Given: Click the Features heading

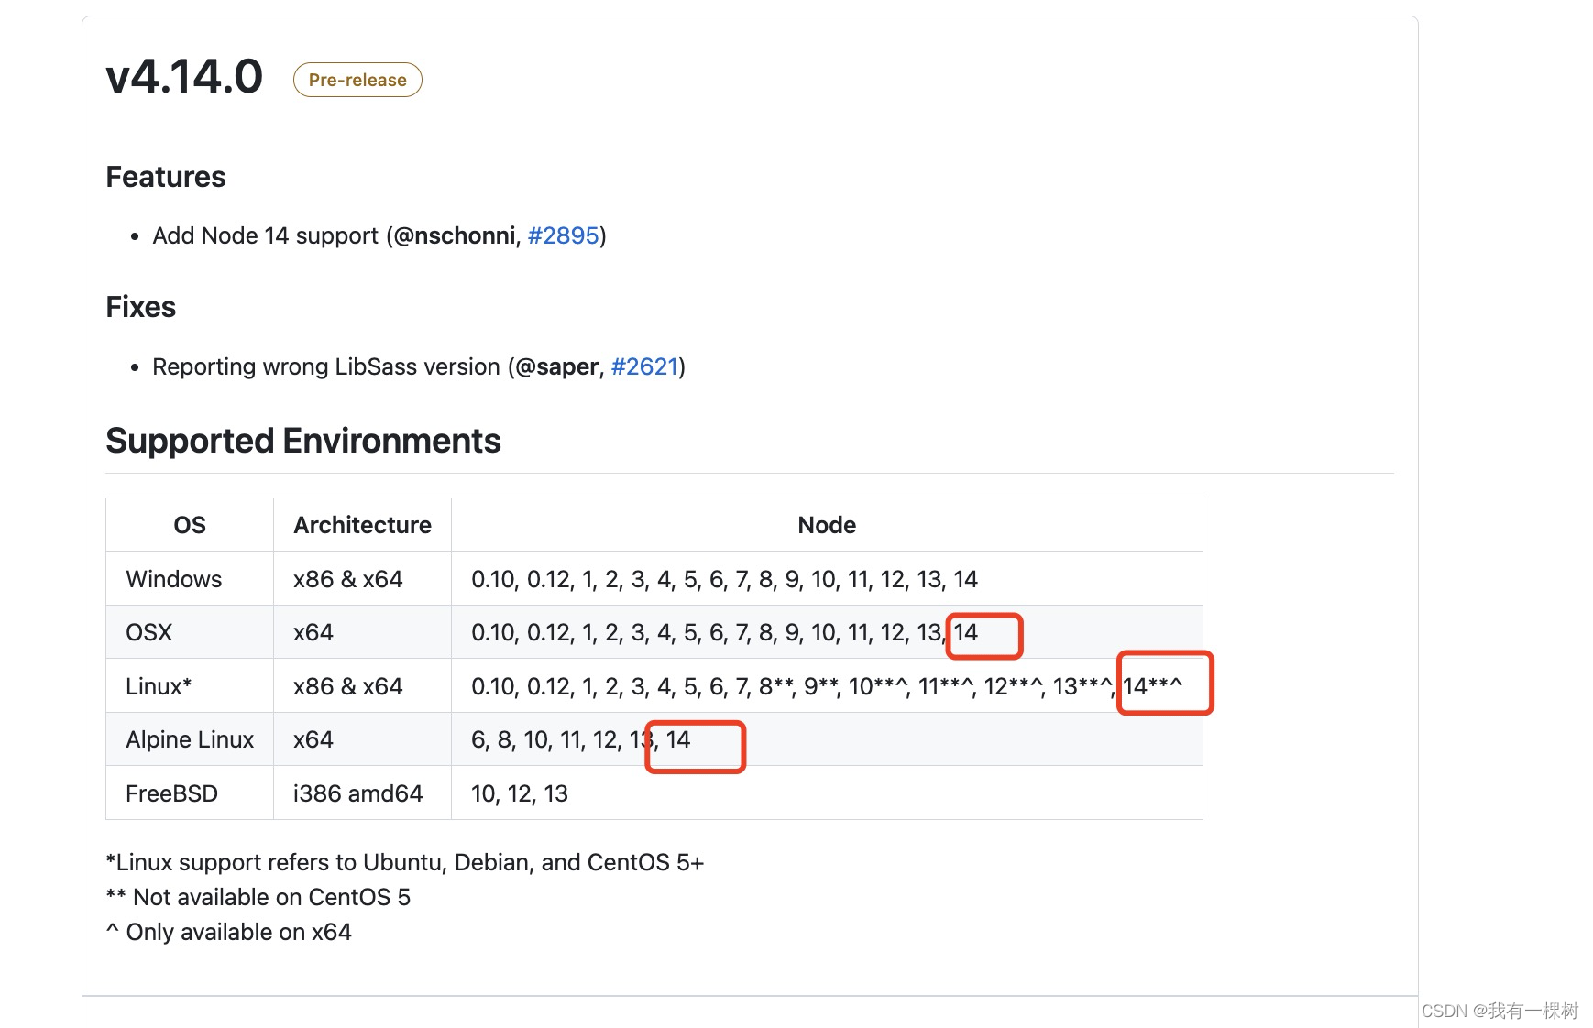Looking at the screenshot, I should click(x=166, y=177).
